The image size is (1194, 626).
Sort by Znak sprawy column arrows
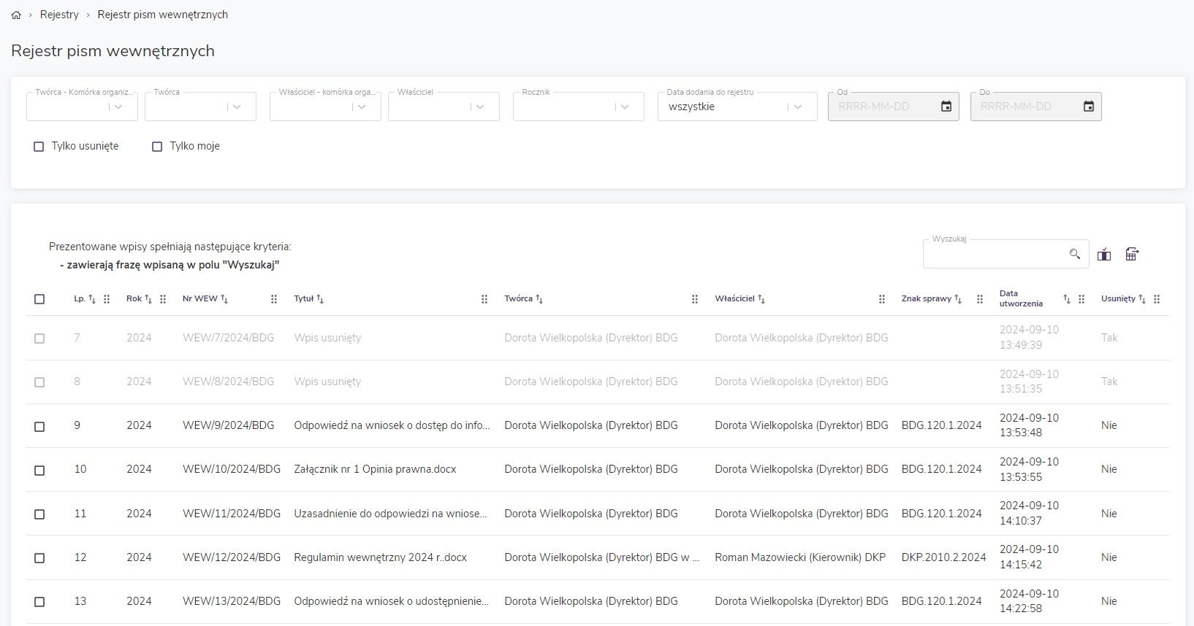point(958,299)
